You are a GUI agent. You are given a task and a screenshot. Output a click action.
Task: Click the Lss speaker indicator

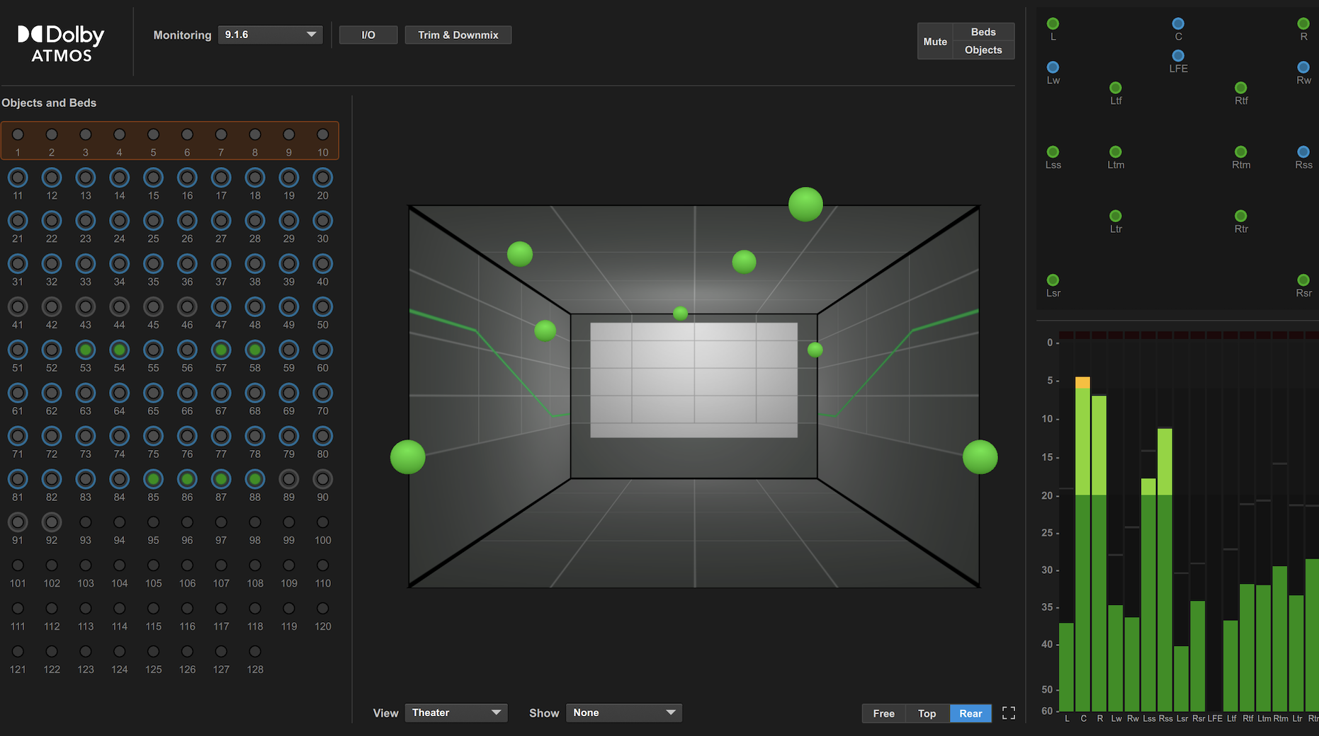(1053, 151)
